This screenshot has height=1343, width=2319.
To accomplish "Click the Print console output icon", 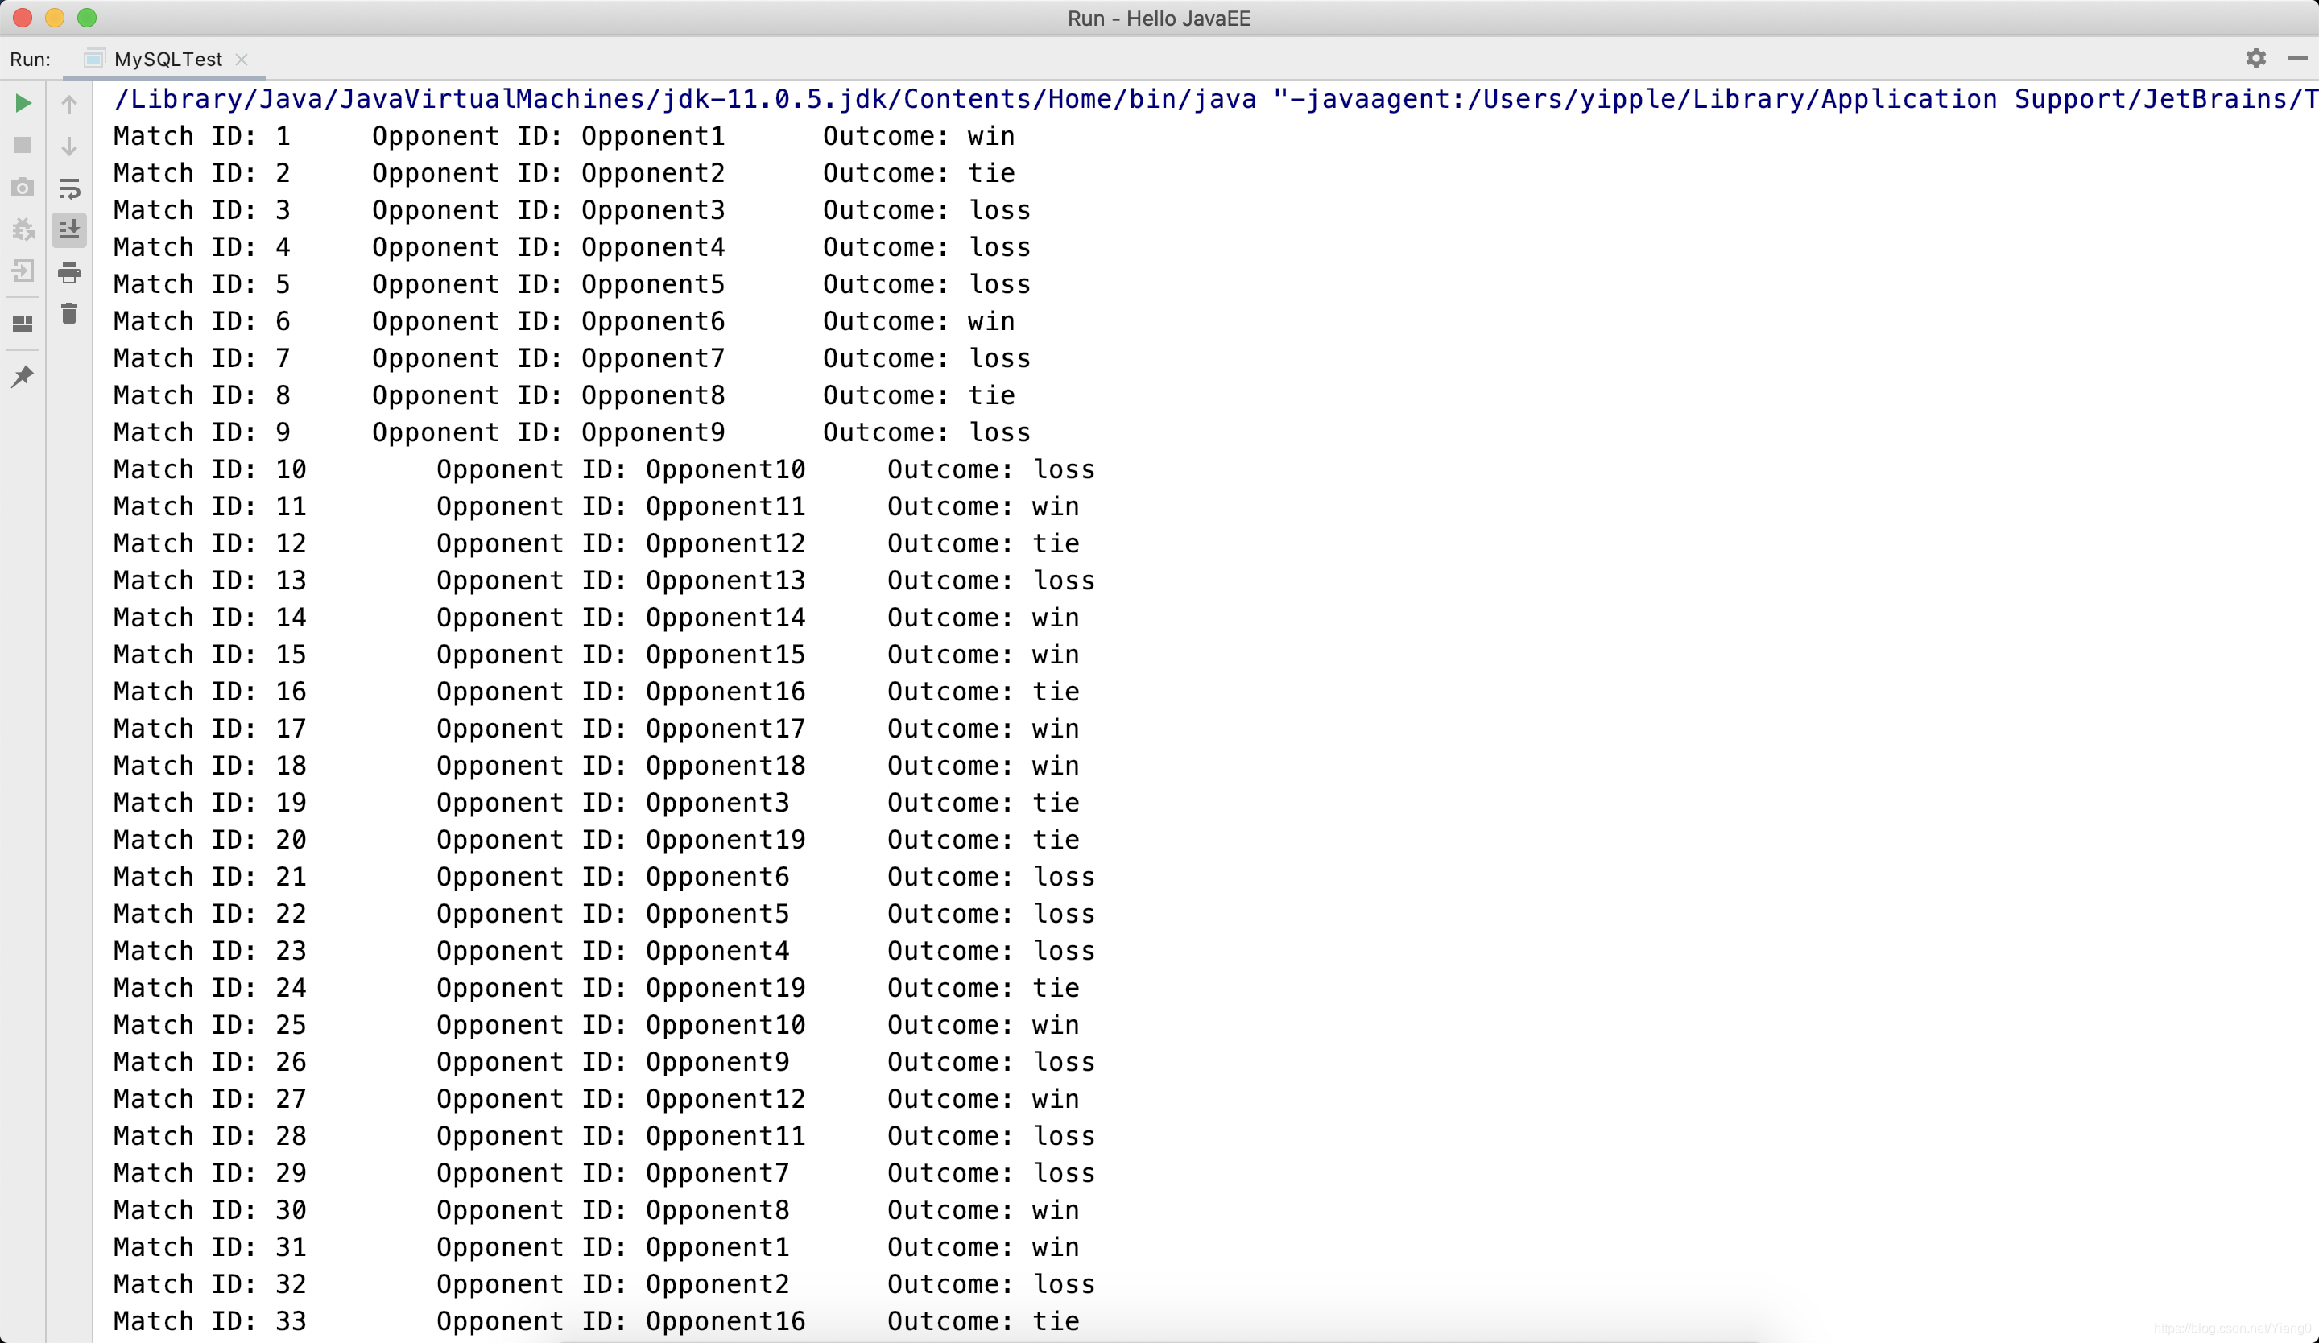I will 69,272.
